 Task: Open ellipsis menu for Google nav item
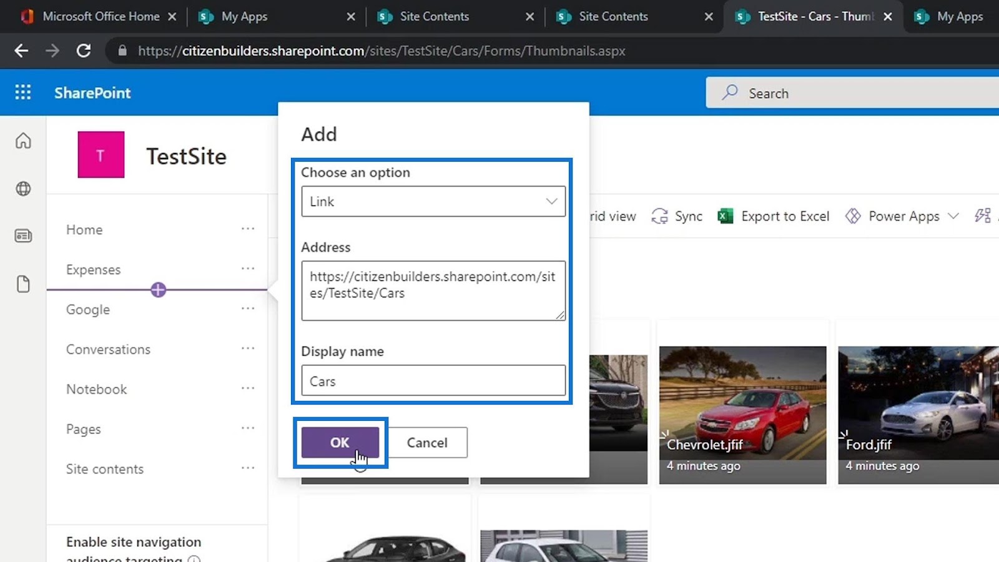pos(248,308)
